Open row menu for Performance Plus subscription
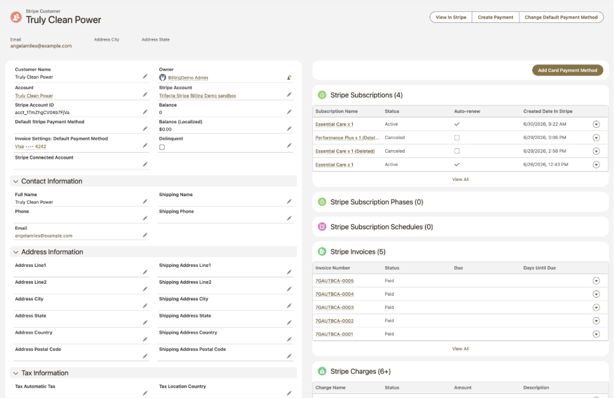614x398 pixels. tap(596, 138)
